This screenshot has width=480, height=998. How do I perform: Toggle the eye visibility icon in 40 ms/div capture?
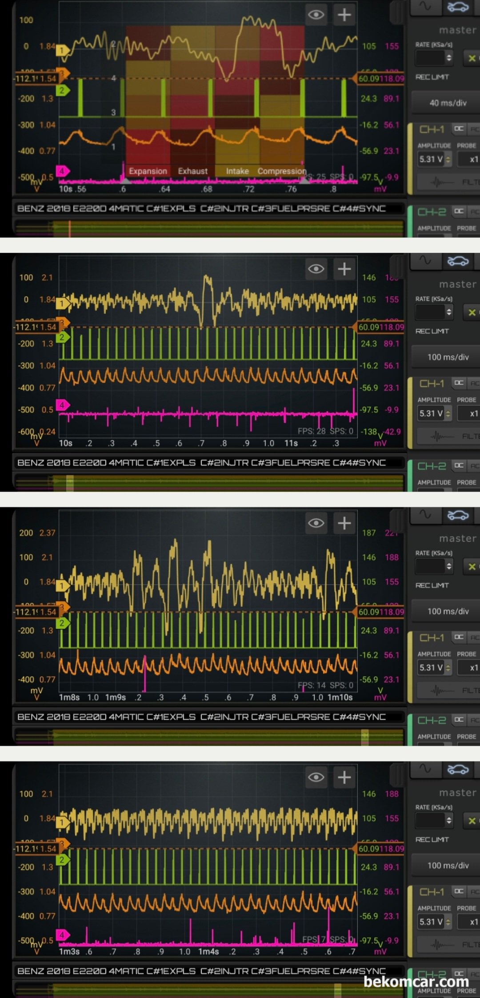tap(316, 15)
